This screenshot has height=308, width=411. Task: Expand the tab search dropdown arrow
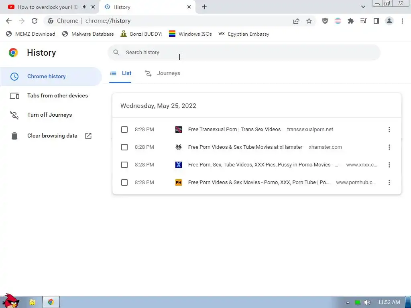[x=363, y=7]
